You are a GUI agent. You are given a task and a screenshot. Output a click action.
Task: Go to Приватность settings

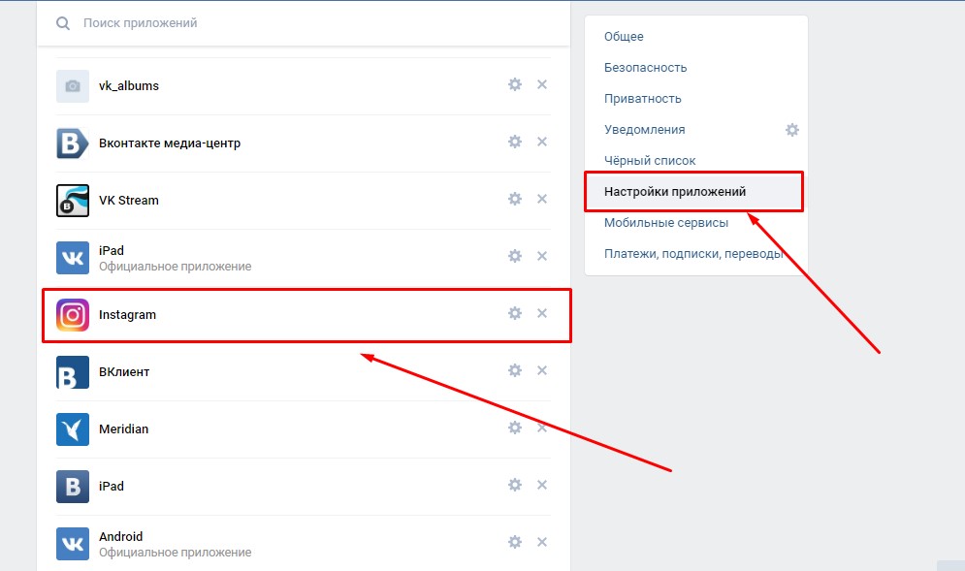click(x=642, y=99)
